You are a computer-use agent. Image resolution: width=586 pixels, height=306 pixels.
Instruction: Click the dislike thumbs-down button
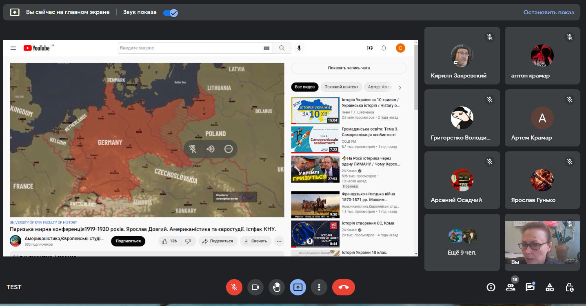pos(188,241)
